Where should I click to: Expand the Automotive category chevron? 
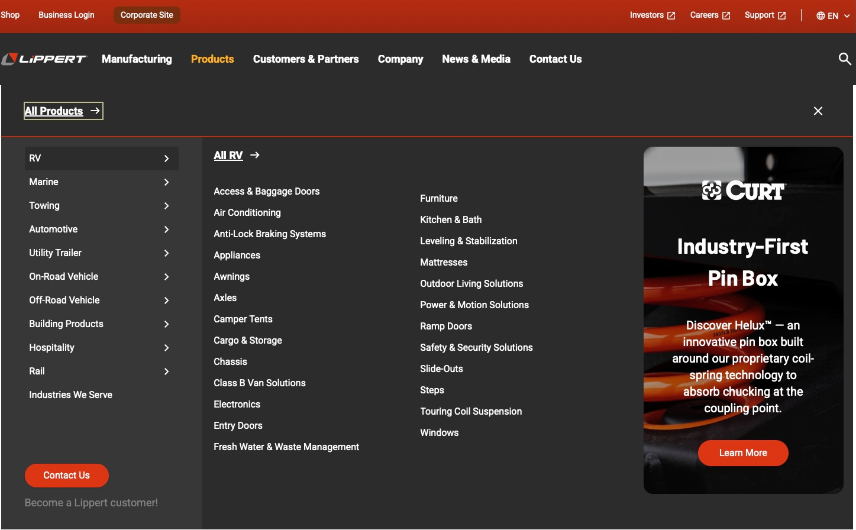point(166,230)
